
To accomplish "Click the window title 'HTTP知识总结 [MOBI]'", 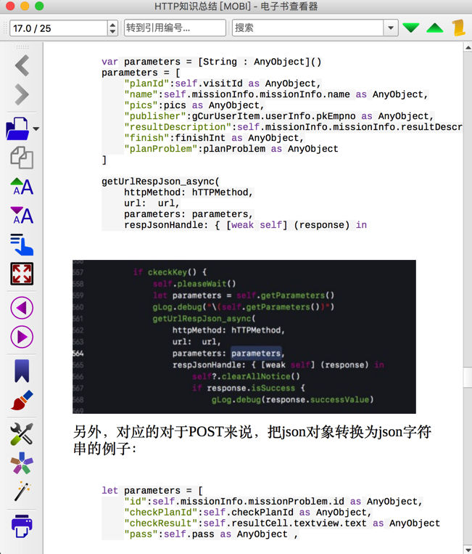I will click(x=202, y=7).
